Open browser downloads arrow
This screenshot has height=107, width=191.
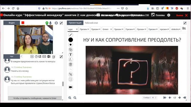coord(148,8)
